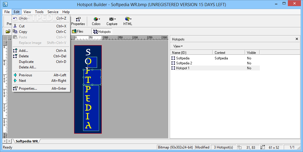Viewport: 303px width, 152px height.
Task: Click the Add hotspot icon
Action: click(x=15, y=51)
